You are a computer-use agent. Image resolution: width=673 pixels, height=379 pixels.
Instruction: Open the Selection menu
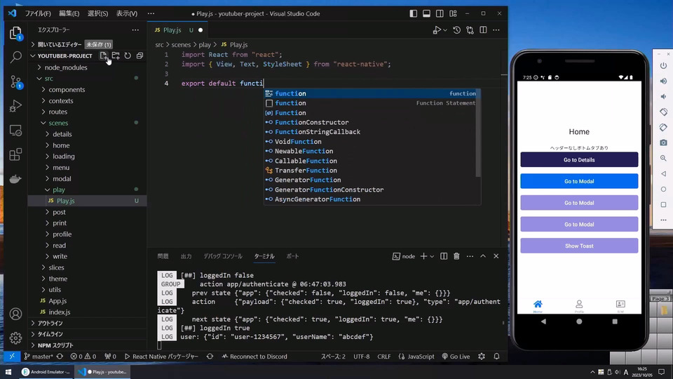[98, 14]
